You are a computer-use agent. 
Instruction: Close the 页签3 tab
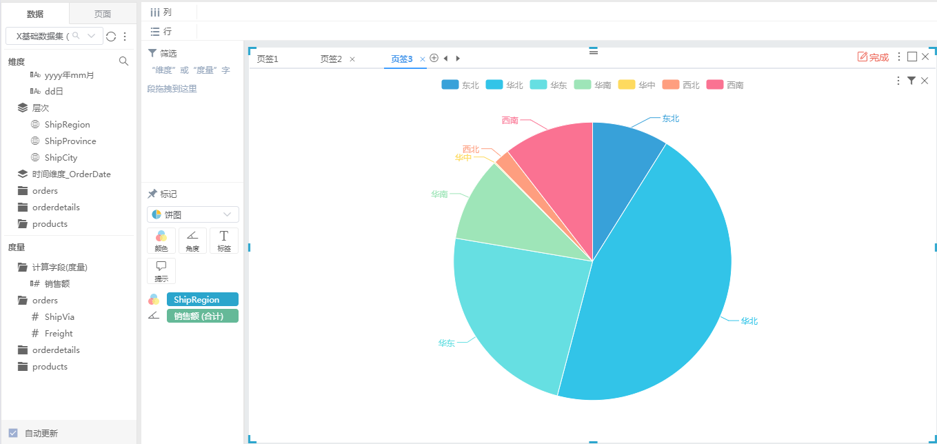tap(423, 59)
